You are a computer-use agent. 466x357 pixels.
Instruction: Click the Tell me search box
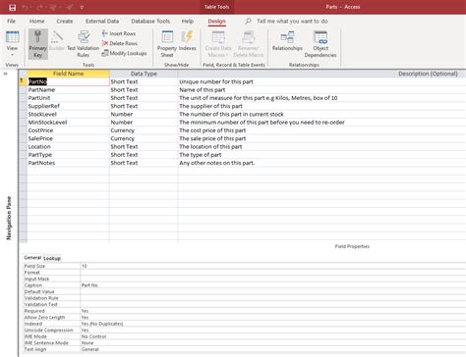click(x=292, y=22)
